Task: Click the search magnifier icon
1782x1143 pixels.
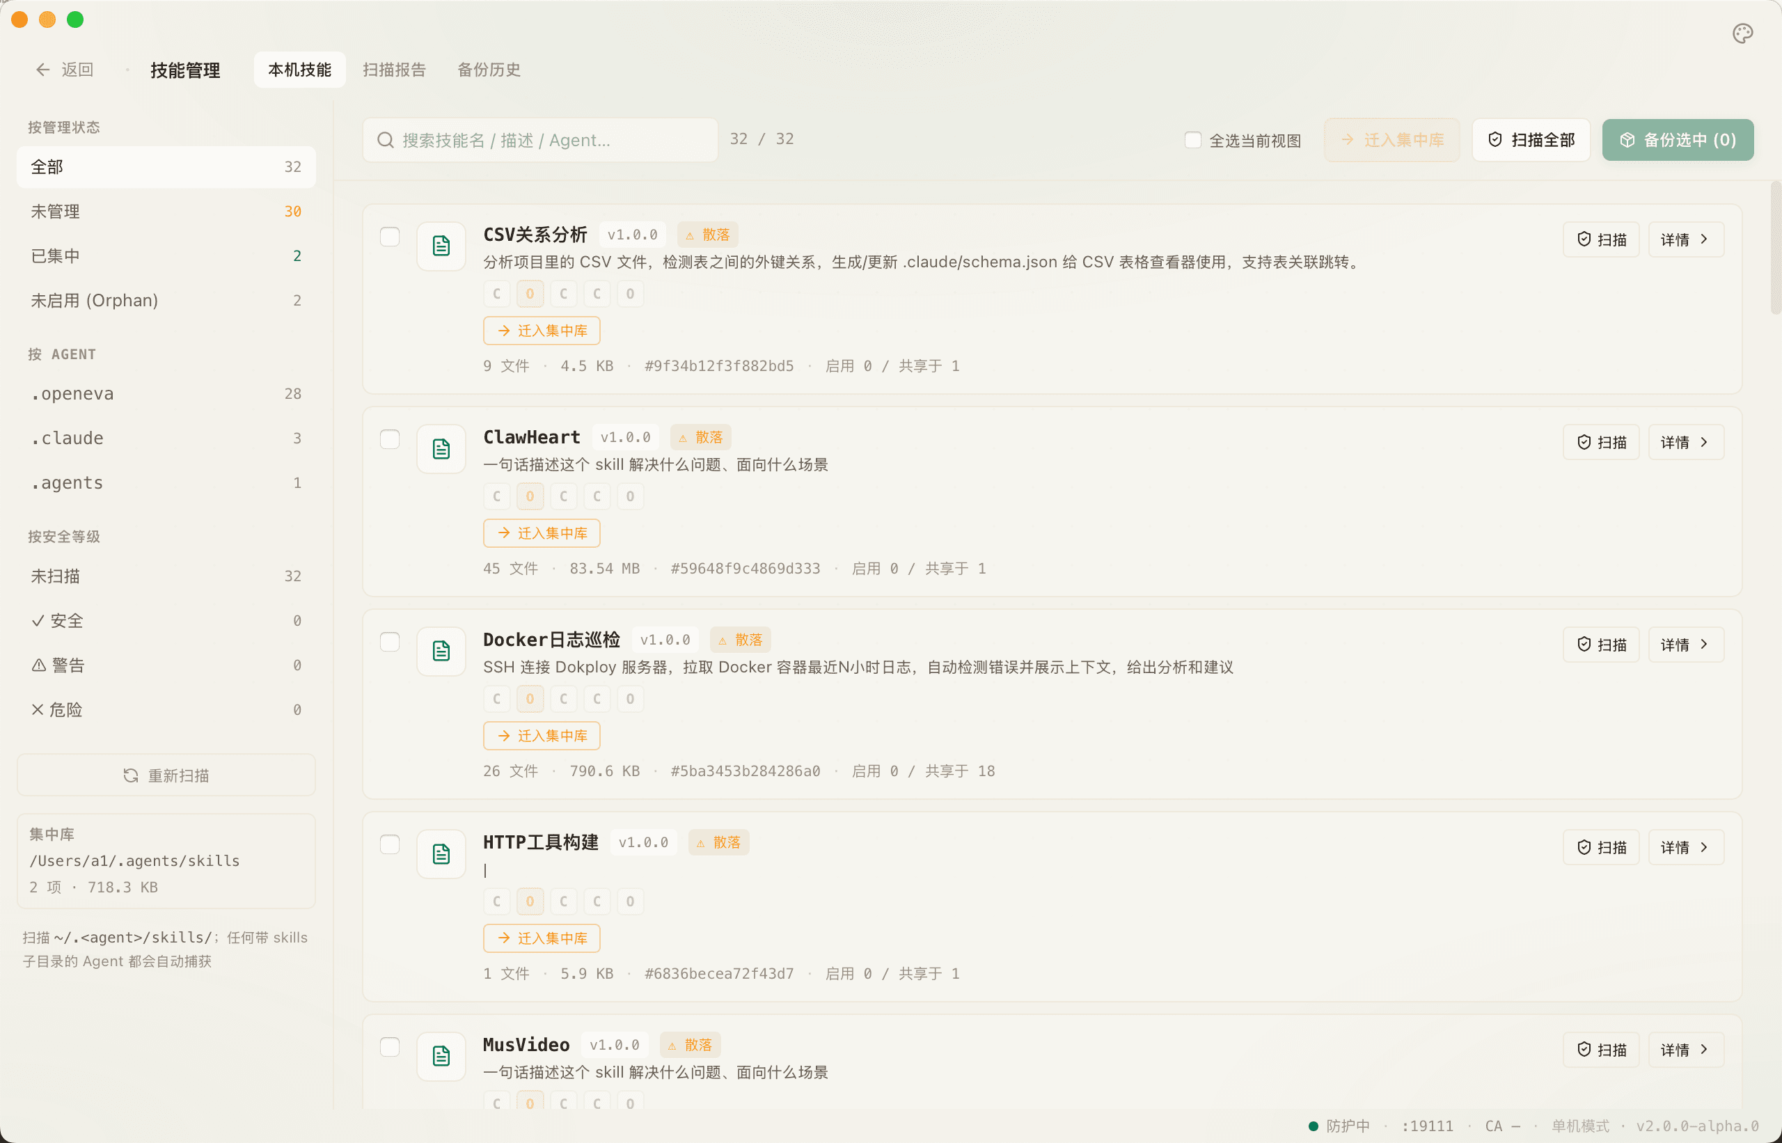Action: (x=385, y=139)
